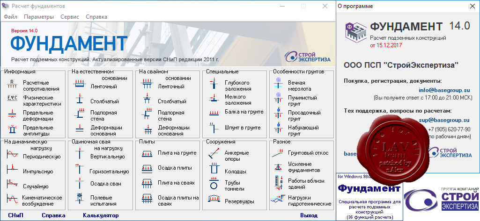Image resolution: width=480 pixels, height=221 pixels.
Task: Select the Работы вблизи зданий icon
Action: point(278,182)
